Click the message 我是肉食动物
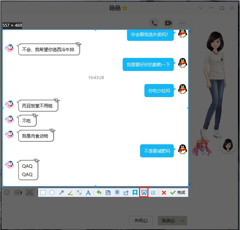 click(x=36, y=136)
